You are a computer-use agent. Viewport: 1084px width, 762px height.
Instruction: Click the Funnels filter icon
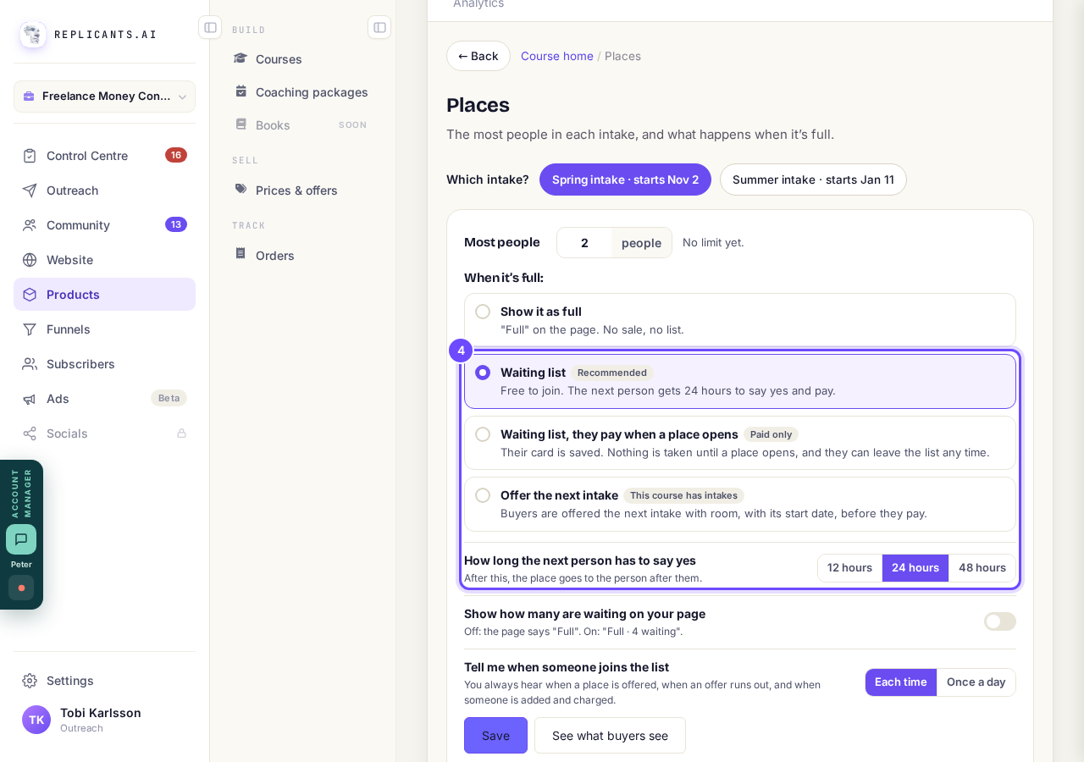(30, 329)
